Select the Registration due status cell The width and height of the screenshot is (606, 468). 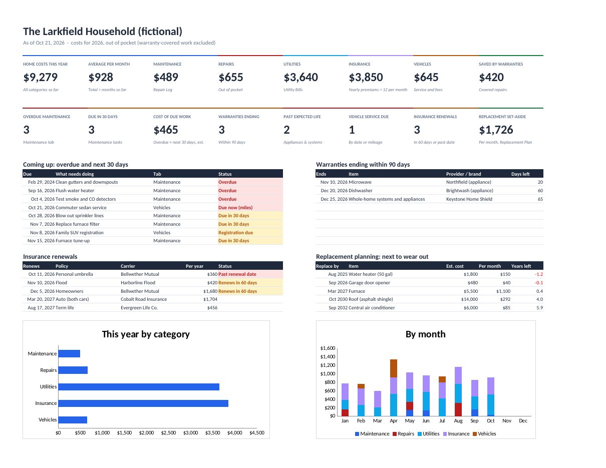tap(250, 232)
